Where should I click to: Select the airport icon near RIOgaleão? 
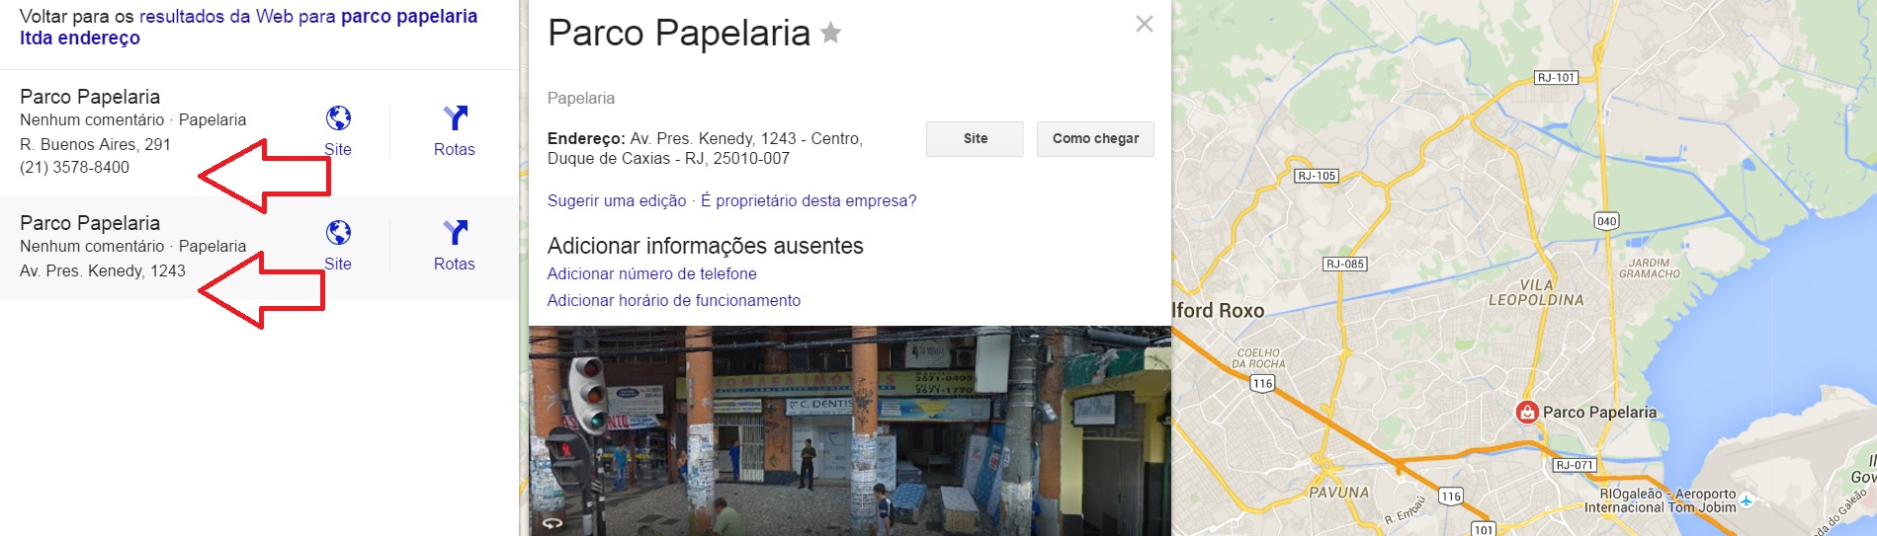tap(1747, 500)
